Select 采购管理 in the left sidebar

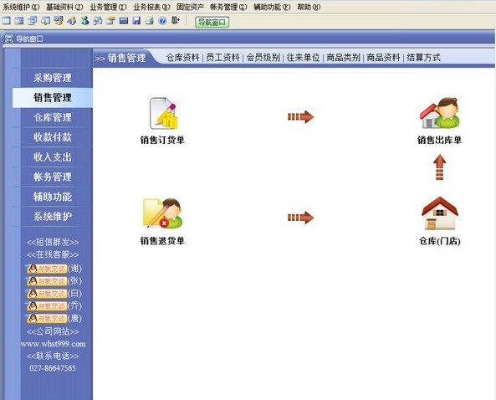[53, 78]
